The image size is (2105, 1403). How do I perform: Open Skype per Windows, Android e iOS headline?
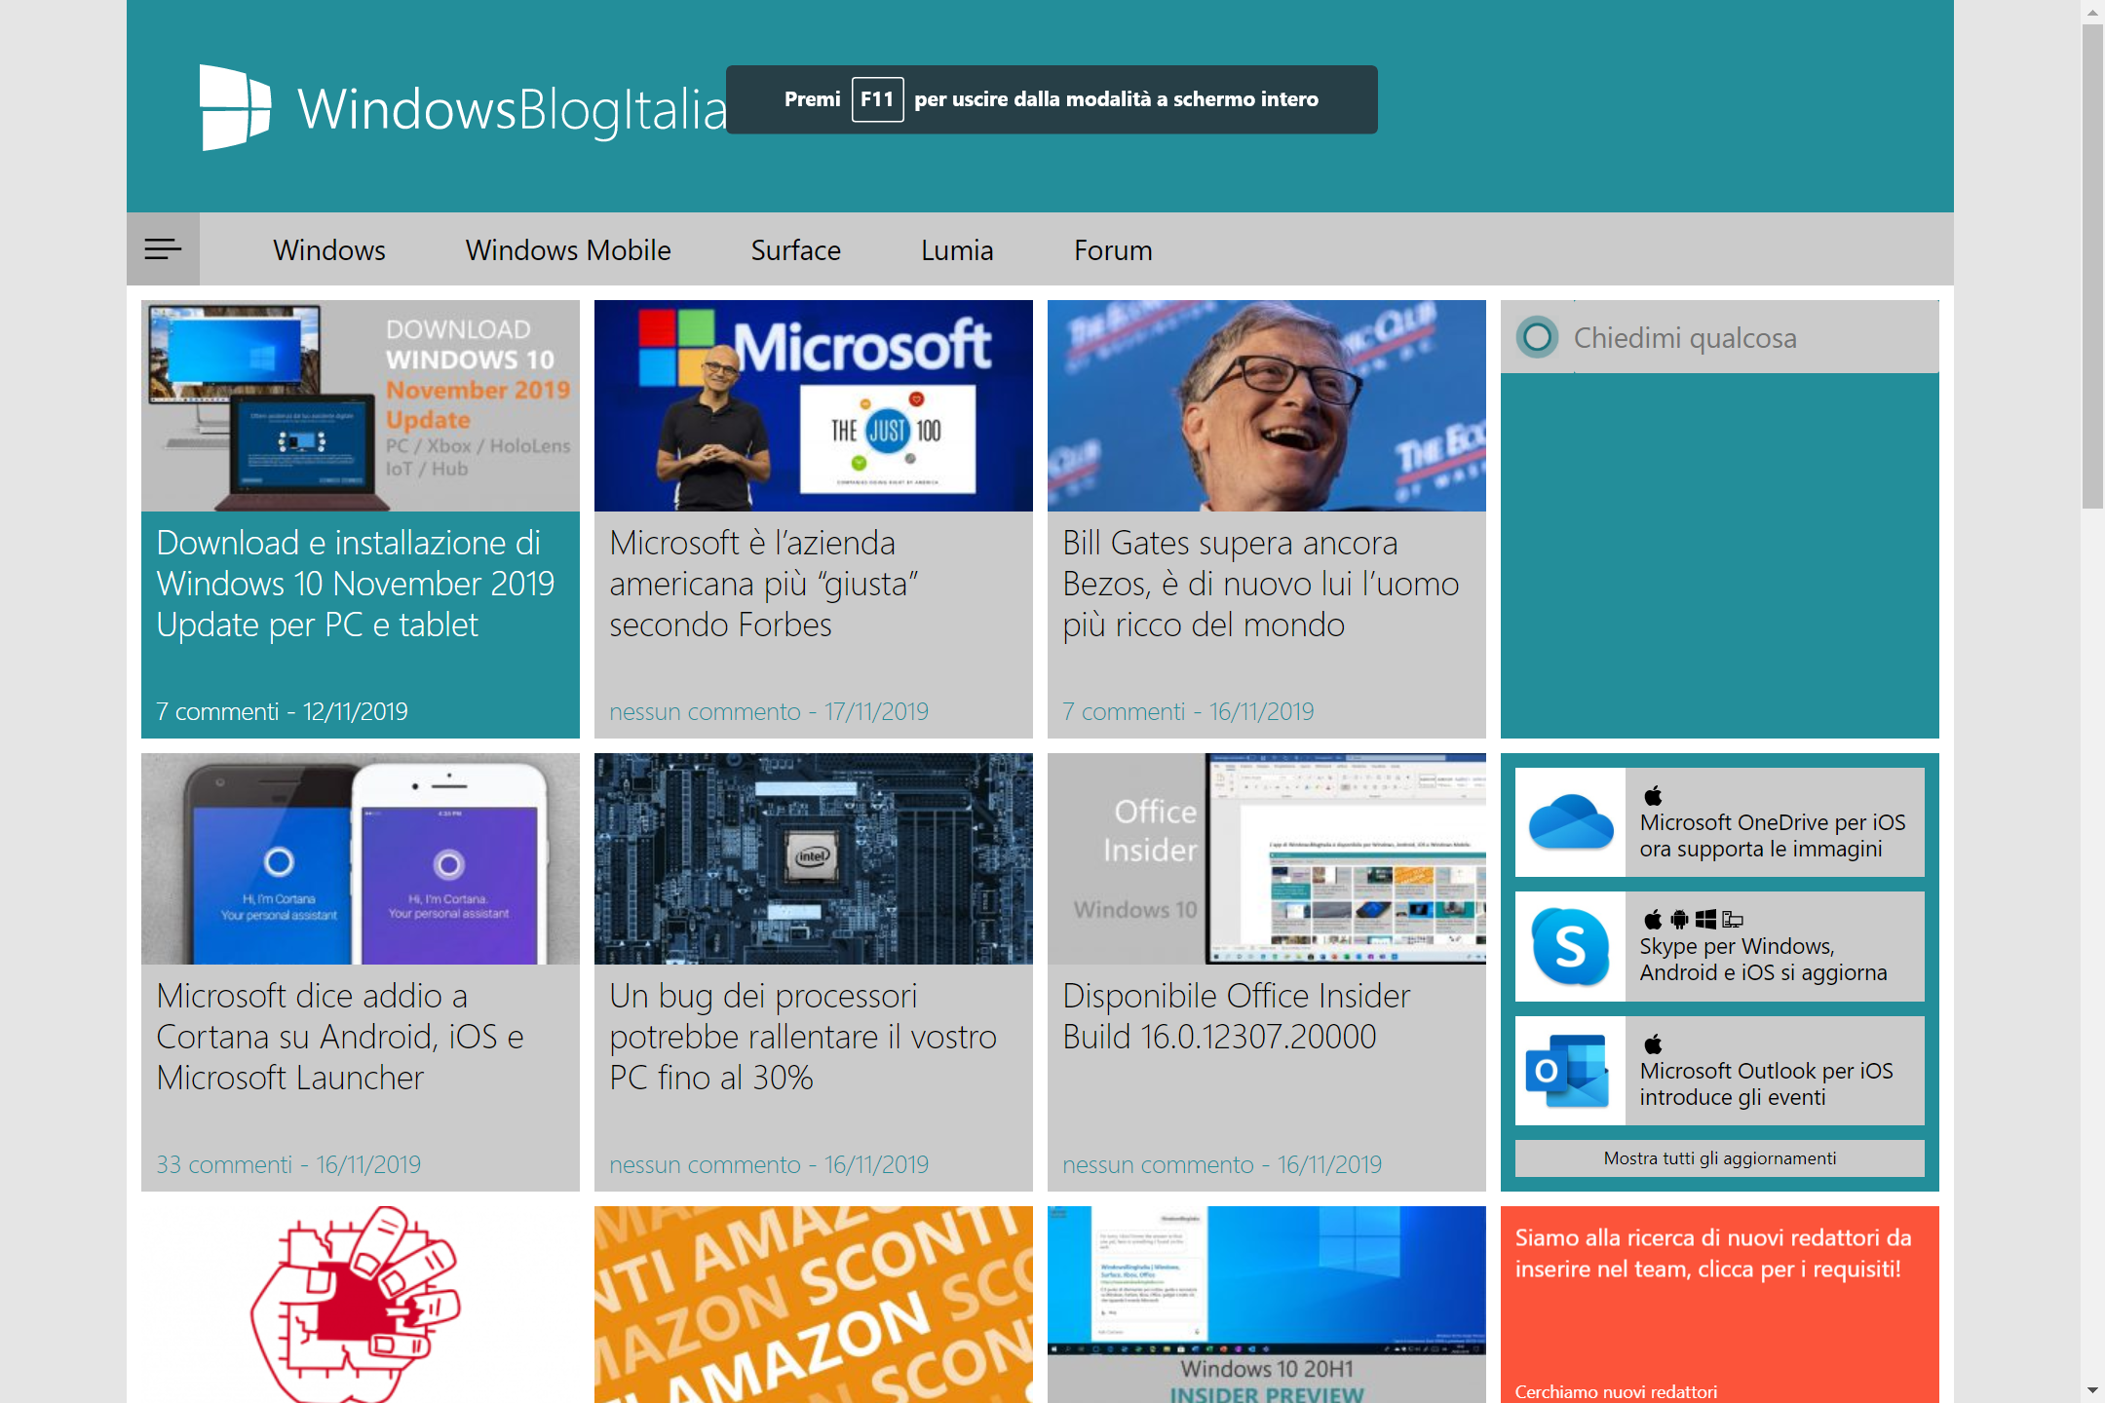(1763, 960)
